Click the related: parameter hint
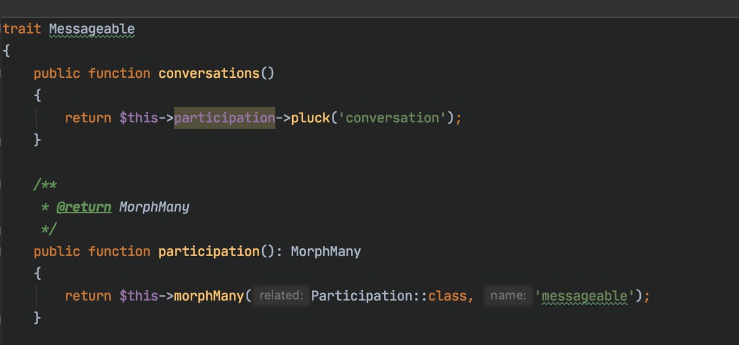 point(281,296)
